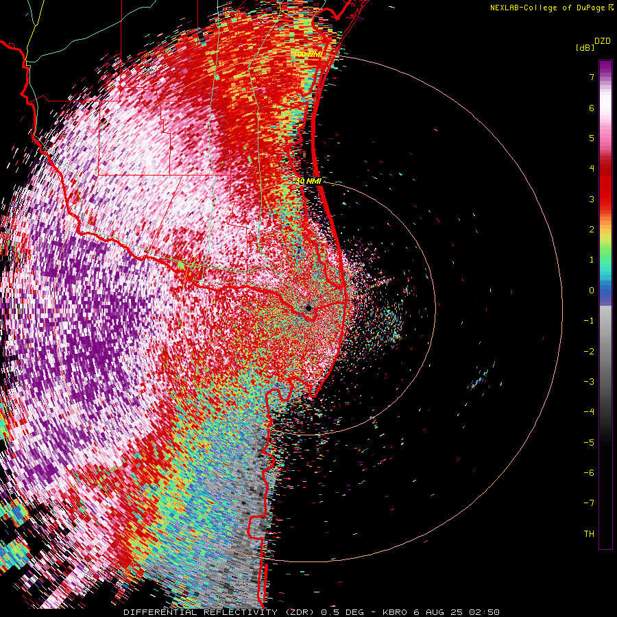Select the 5 value on the legend
Viewport: 617px width, 617px height.
(x=592, y=138)
